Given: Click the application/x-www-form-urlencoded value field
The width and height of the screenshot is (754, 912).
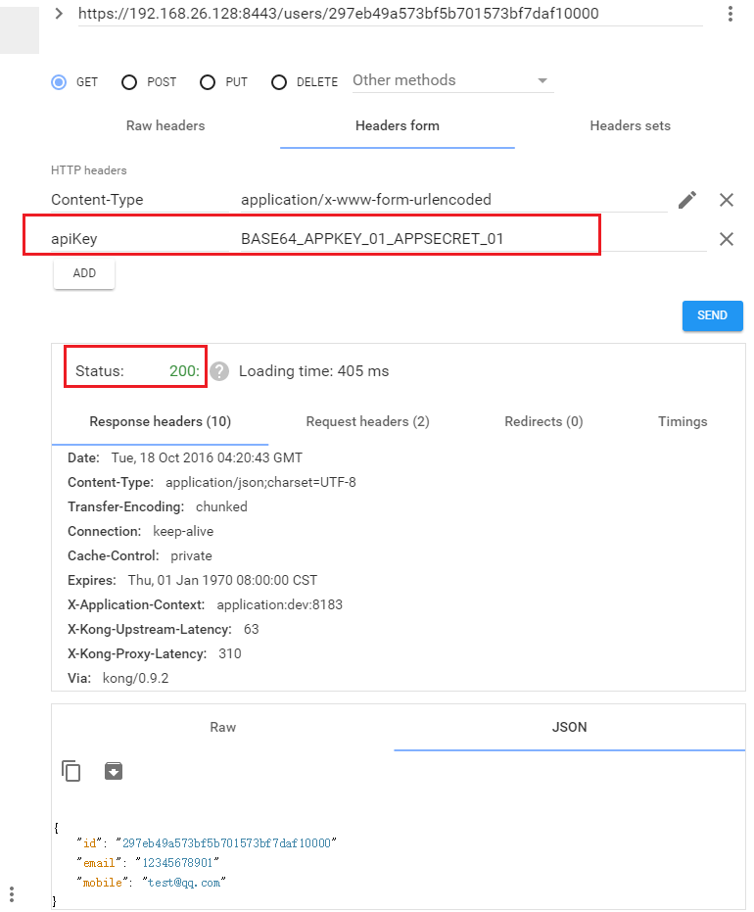Looking at the screenshot, I should pos(453,200).
